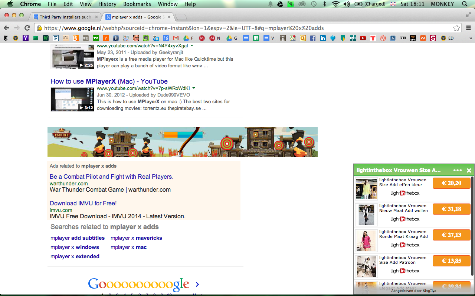Open the File menu
475x296 pixels.
coord(52,4)
